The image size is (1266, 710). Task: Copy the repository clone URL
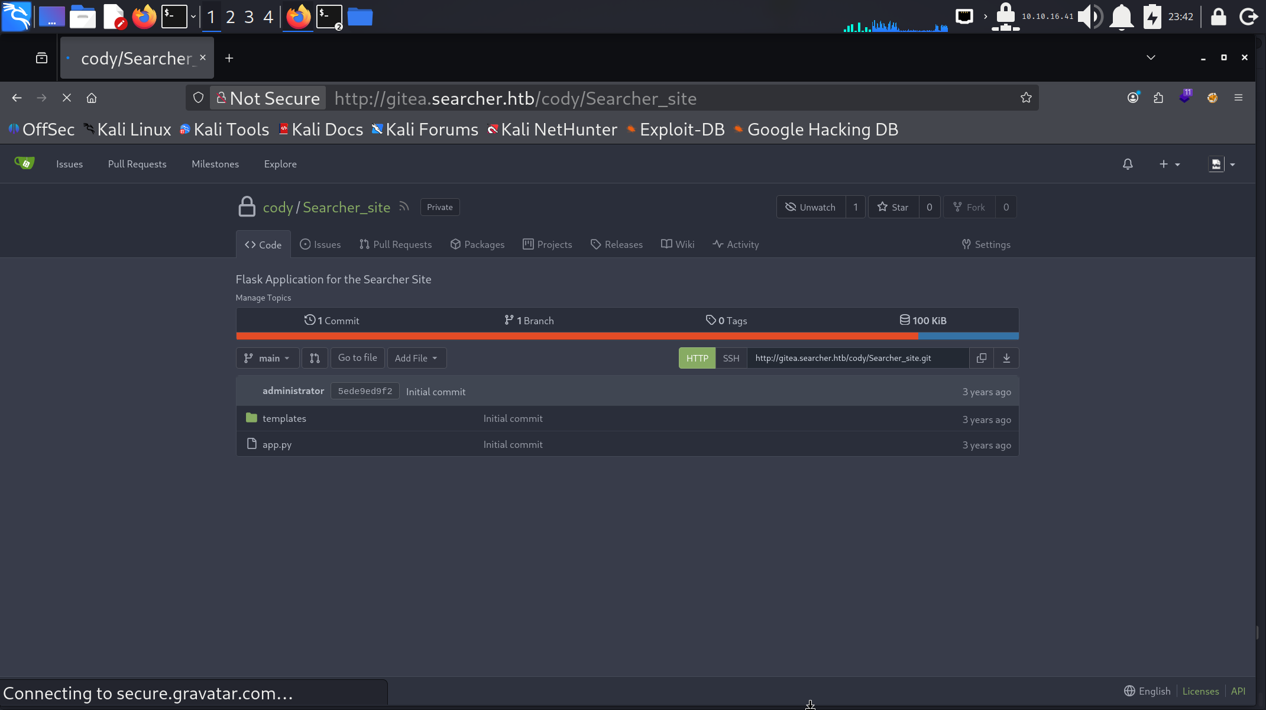pyautogui.click(x=982, y=358)
